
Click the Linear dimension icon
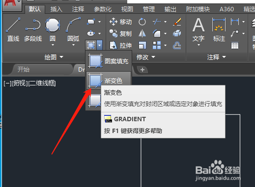click(235, 22)
